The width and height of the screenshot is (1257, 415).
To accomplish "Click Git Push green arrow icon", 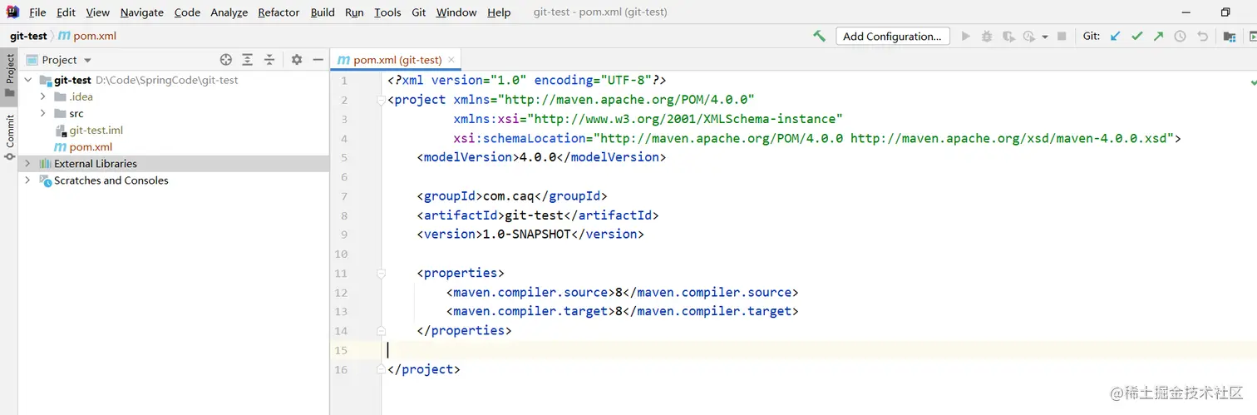I will tap(1158, 36).
